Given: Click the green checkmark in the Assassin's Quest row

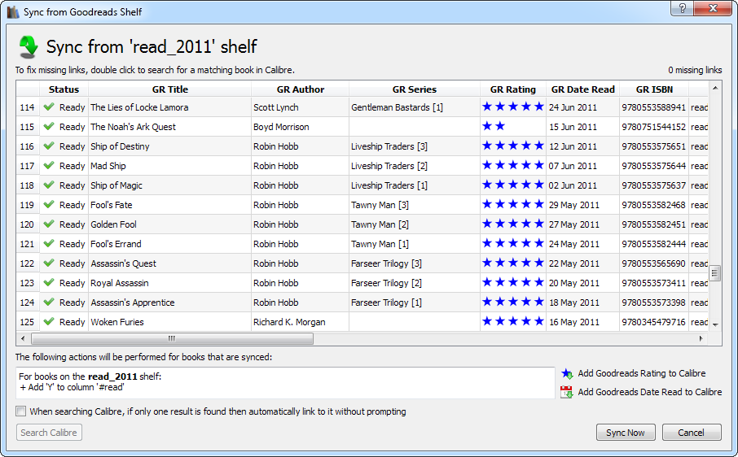Looking at the screenshot, I should click(x=49, y=263).
